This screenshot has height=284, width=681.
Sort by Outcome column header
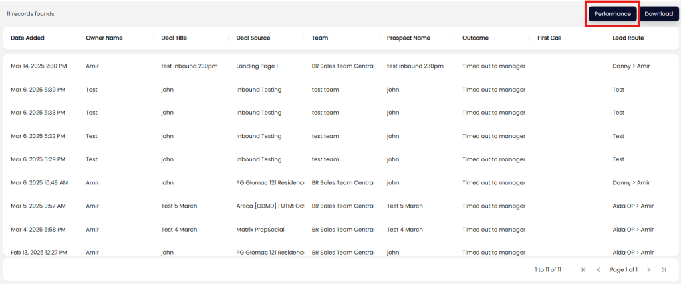tap(476, 38)
